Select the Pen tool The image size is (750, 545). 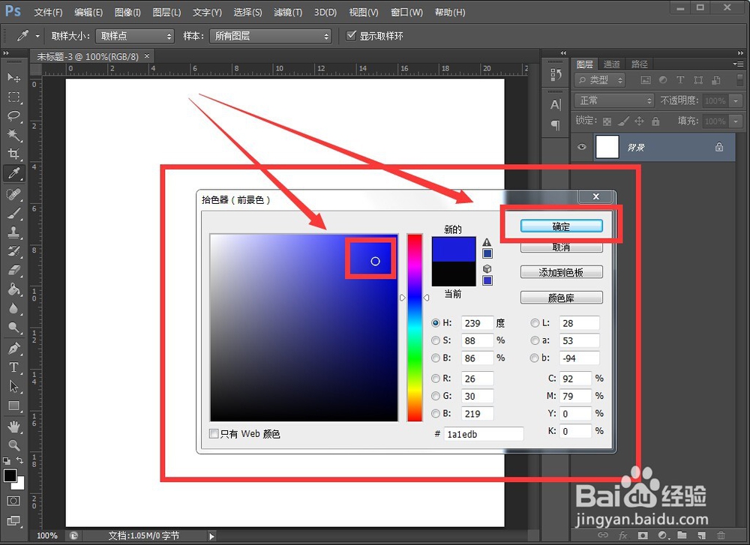tap(13, 348)
